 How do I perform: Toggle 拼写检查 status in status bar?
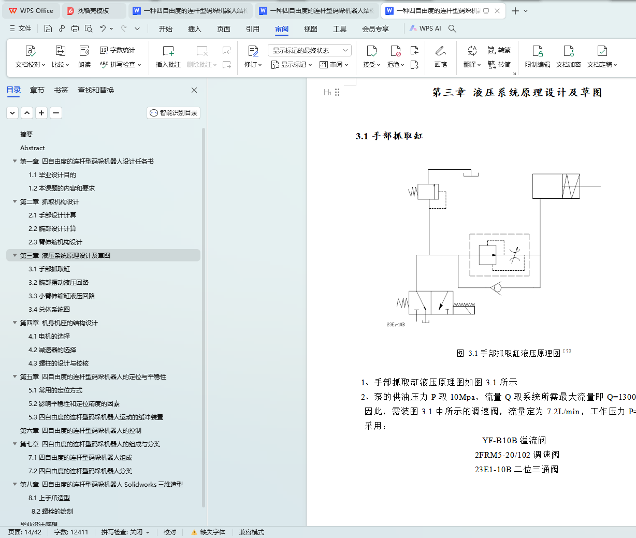click(125, 532)
